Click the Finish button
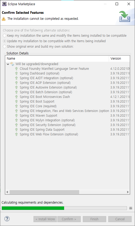 pyautogui.click(x=94, y=219)
